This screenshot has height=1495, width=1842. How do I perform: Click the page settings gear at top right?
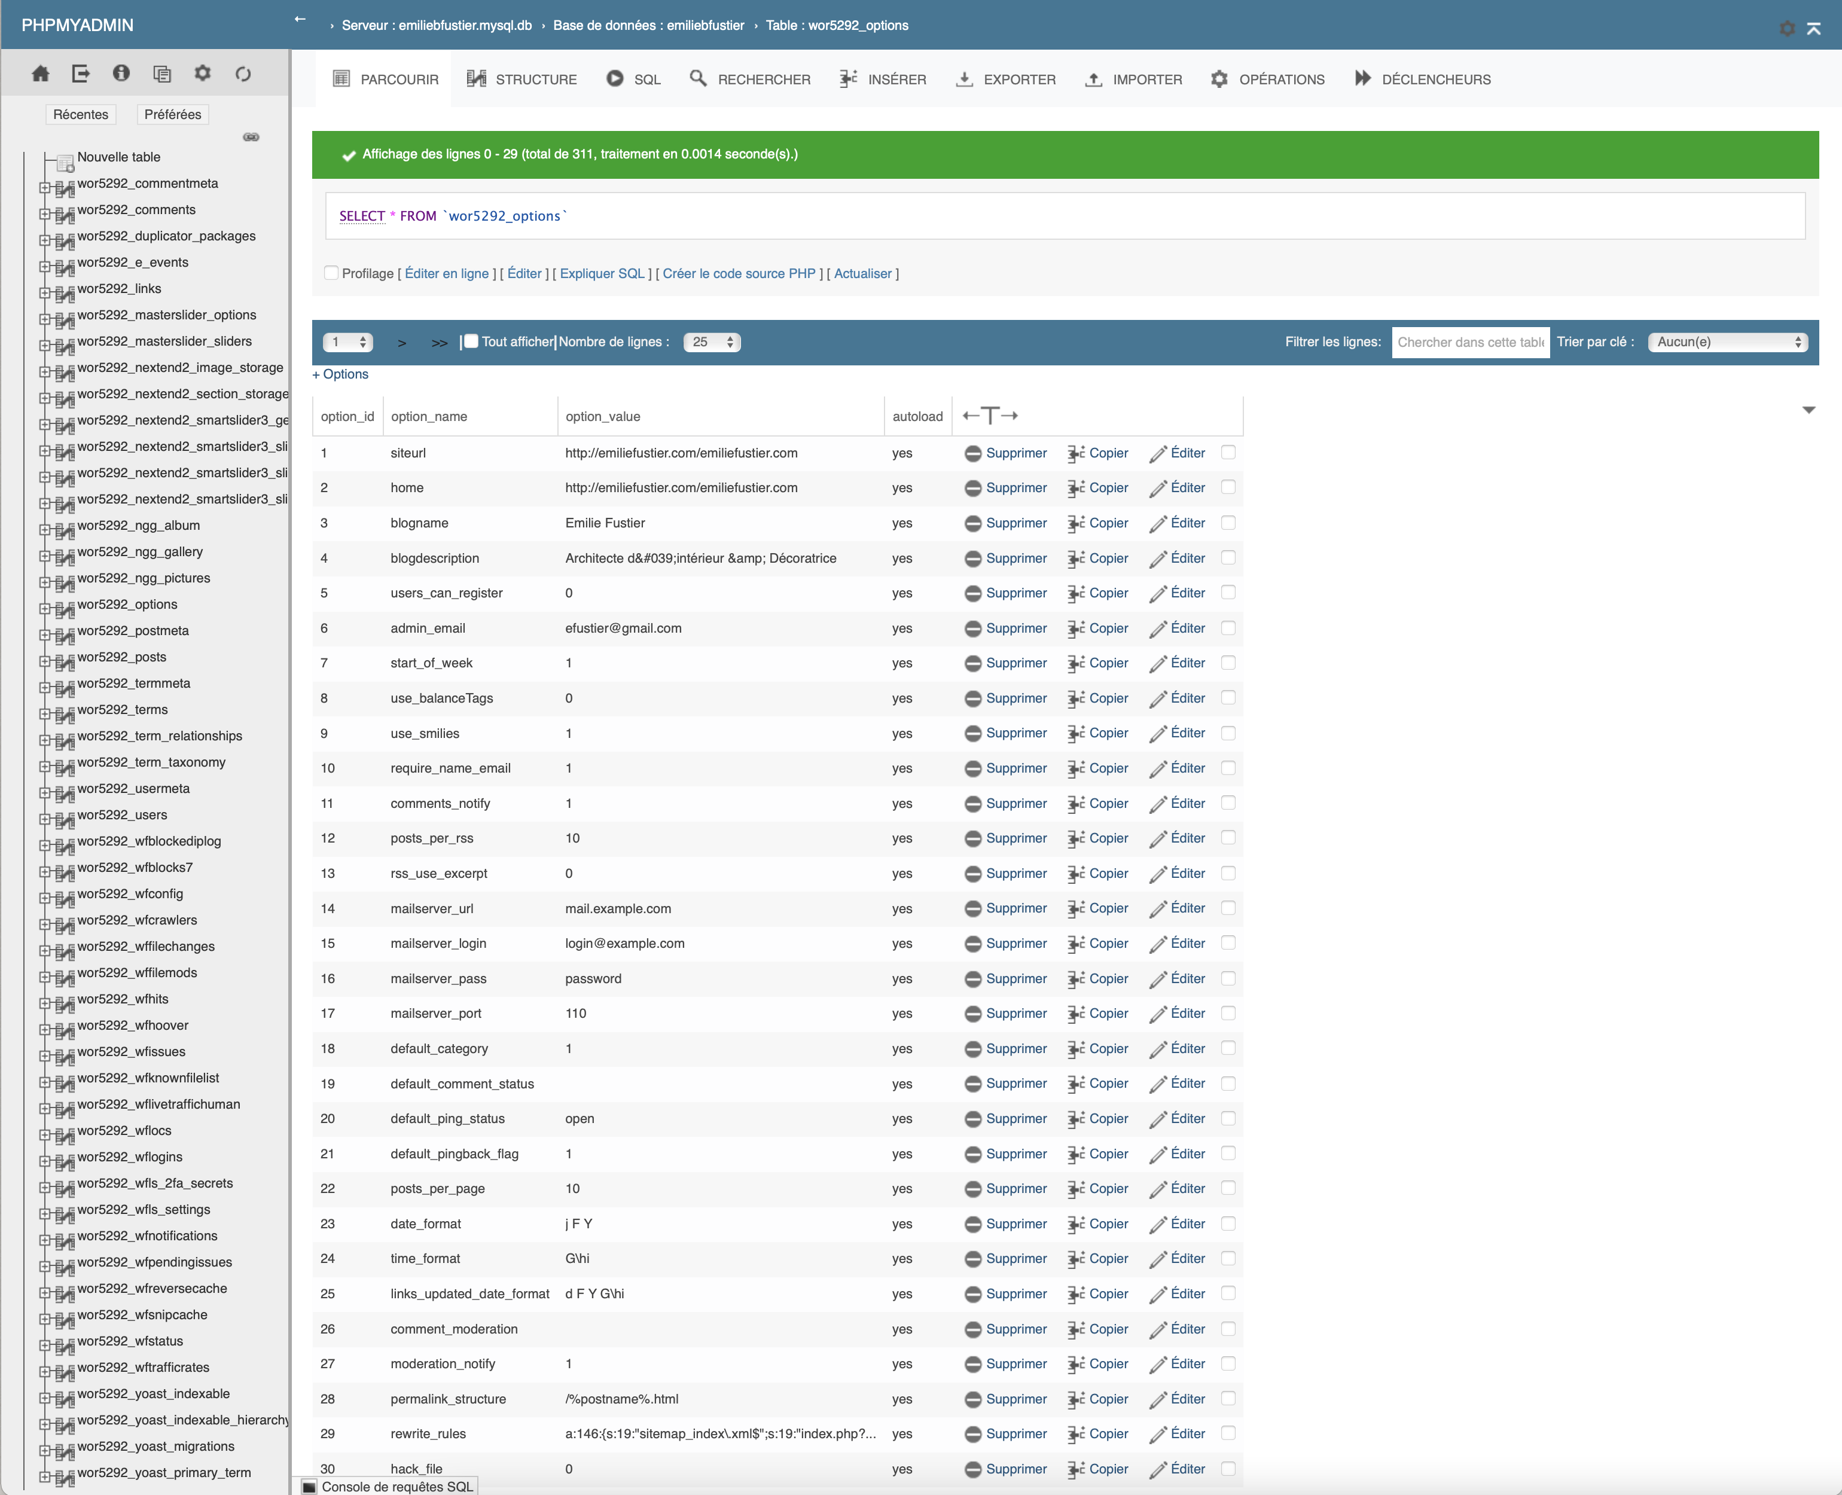point(1787,29)
